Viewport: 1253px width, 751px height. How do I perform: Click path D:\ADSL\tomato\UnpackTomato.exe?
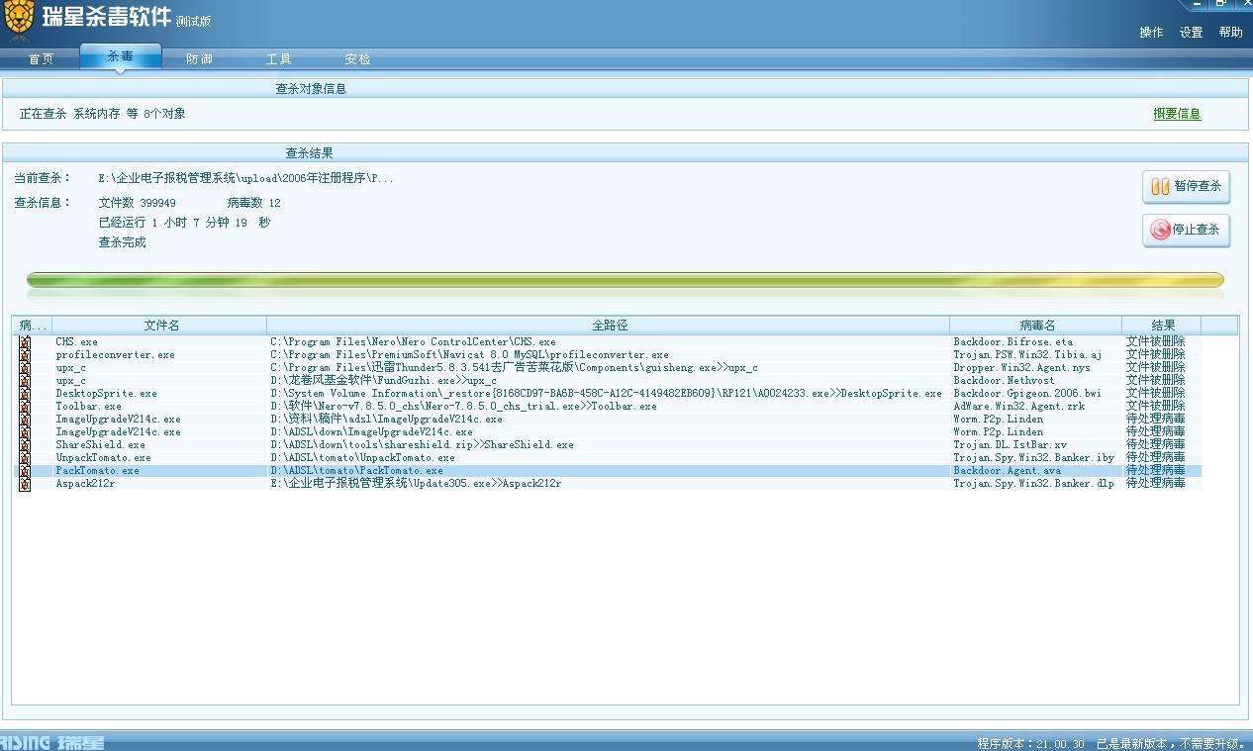[363, 458]
